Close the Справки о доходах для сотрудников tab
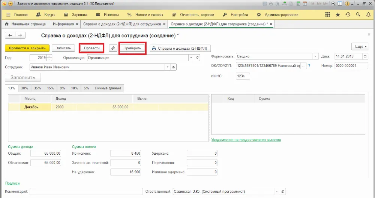Viewport: 375px width, 198px height. pos(164,24)
